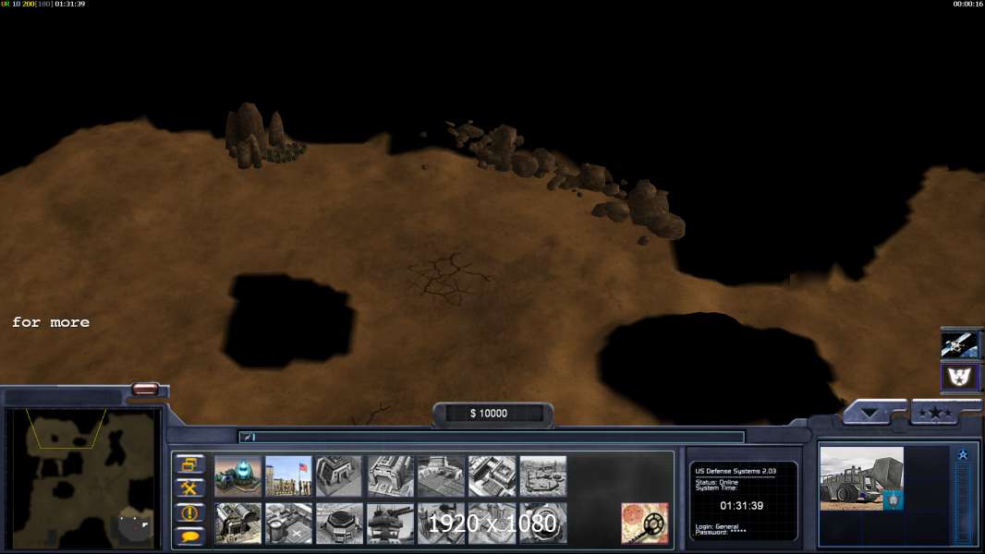Select the colored building icon below the reactor

pos(237,523)
